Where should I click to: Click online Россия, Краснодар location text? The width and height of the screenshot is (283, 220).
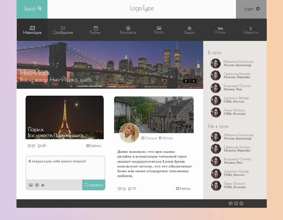(237, 65)
